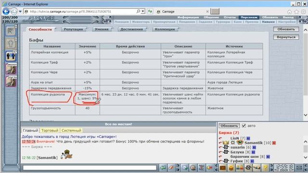Viewport: 308px width, 173px height.
Task: Open the address bar search dropdown arrow
Action: click(143, 12)
